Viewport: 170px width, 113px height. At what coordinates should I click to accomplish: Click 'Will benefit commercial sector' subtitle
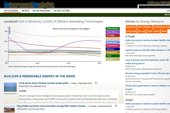31,109
